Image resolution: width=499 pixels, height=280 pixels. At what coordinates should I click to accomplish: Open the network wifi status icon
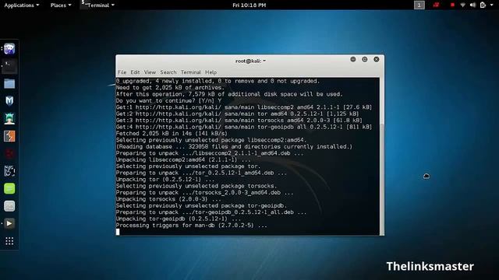(462, 5)
